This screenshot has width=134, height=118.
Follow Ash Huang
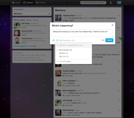[x=24, y=28]
